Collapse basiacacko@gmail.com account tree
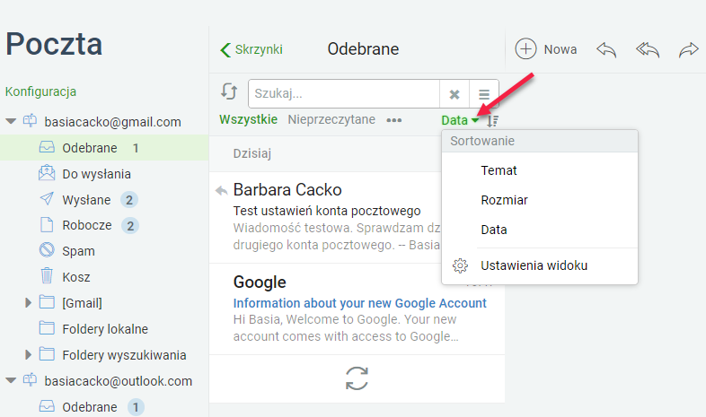This screenshot has height=417, width=706. click(11, 121)
